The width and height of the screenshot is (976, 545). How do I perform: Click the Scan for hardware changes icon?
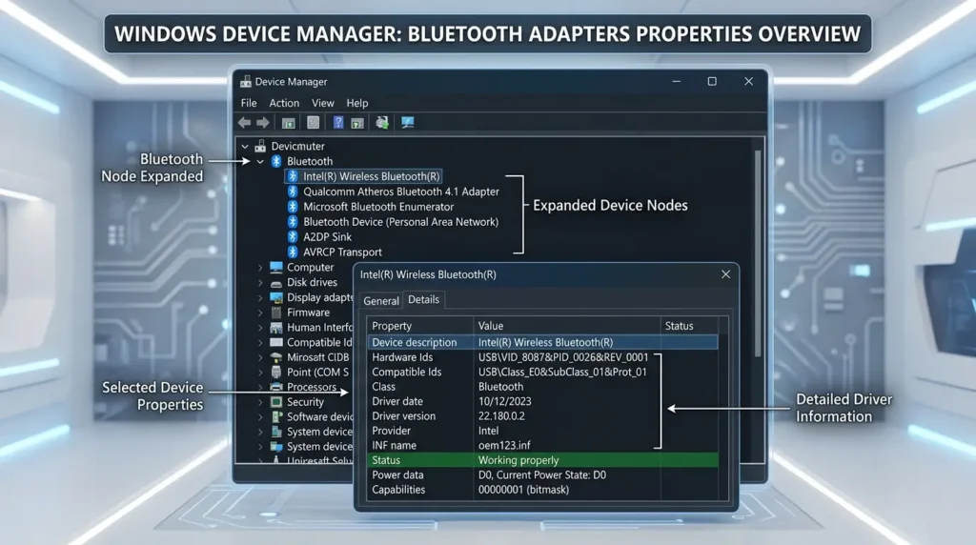(382, 123)
